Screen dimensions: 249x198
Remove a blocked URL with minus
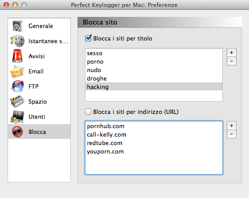point(232,134)
